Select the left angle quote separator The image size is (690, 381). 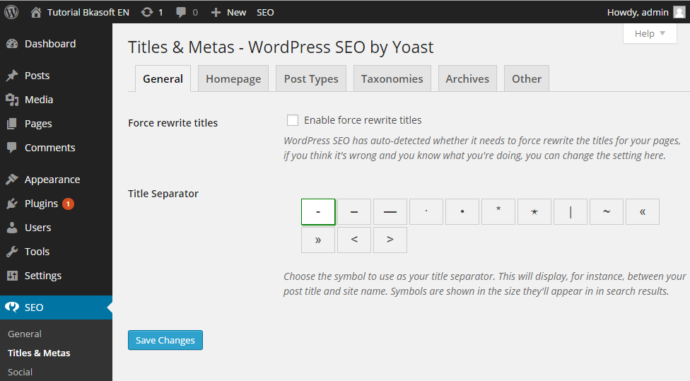point(643,211)
